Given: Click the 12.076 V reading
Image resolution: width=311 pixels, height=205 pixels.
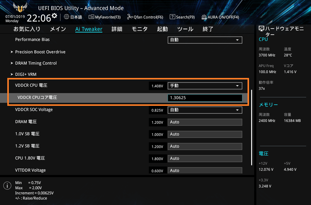Looking at the screenshot, I should (266, 170).
